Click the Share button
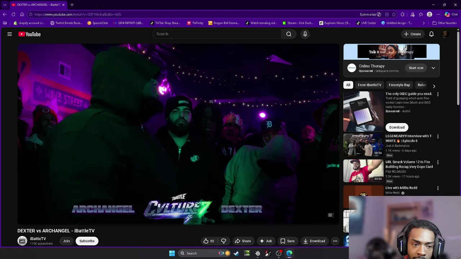Viewport: 461px width, 259px height. [242, 241]
